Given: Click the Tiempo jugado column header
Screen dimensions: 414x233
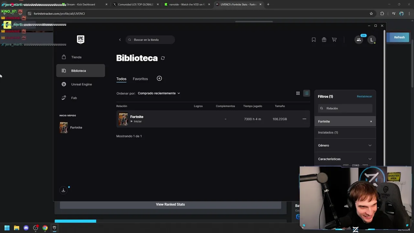Looking at the screenshot, I should (253, 106).
